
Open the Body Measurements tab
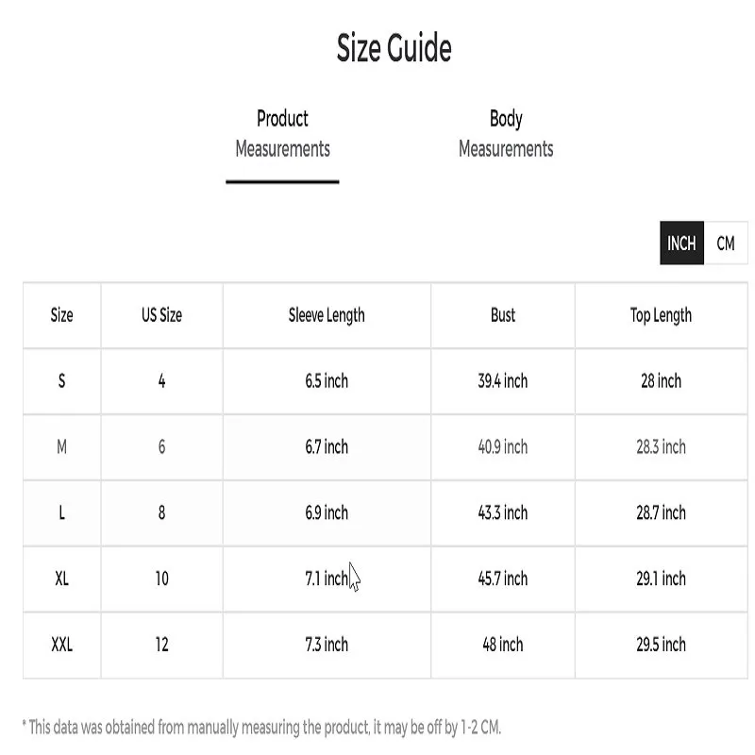[x=506, y=134]
